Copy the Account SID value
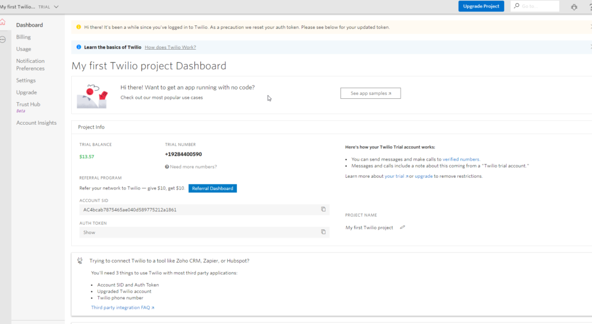The height and width of the screenshot is (324, 592). pos(323,209)
